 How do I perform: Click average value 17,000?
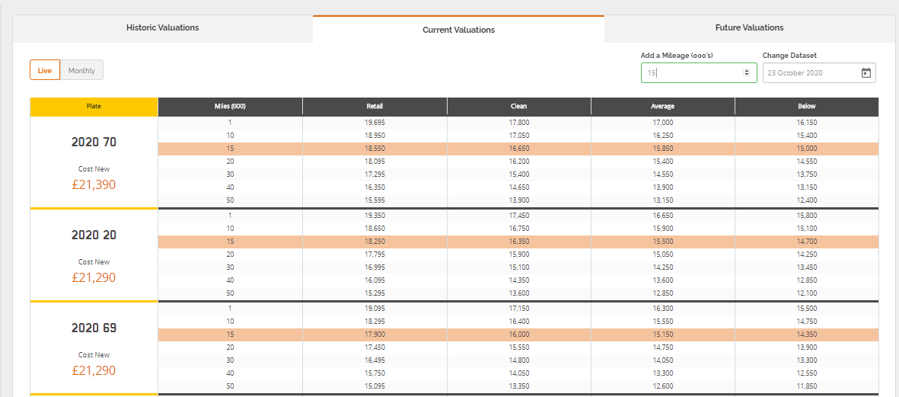click(x=663, y=123)
